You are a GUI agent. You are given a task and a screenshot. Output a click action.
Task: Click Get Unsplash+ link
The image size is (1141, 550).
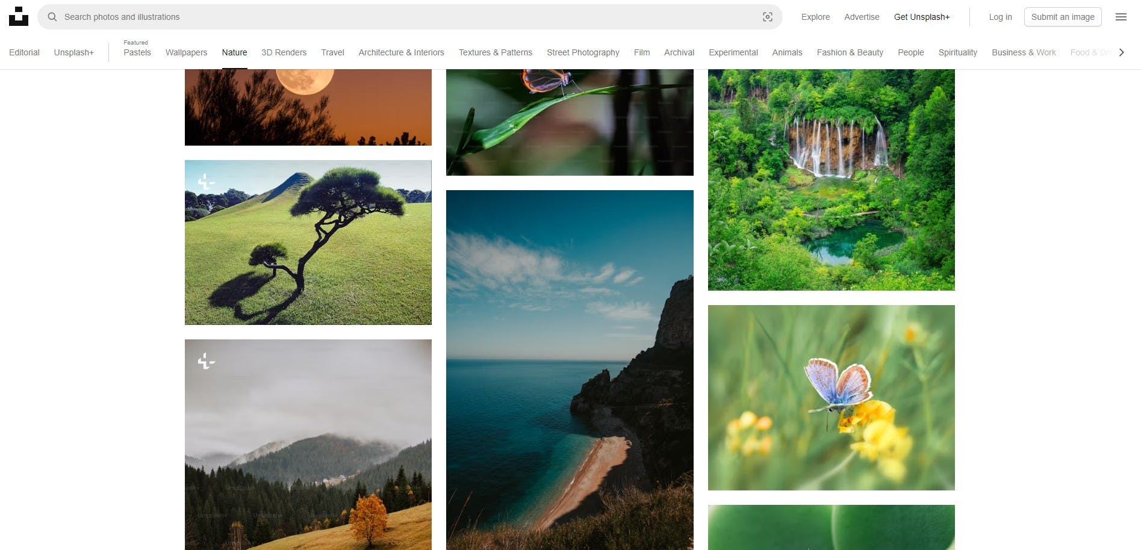[x=921, y=17]
